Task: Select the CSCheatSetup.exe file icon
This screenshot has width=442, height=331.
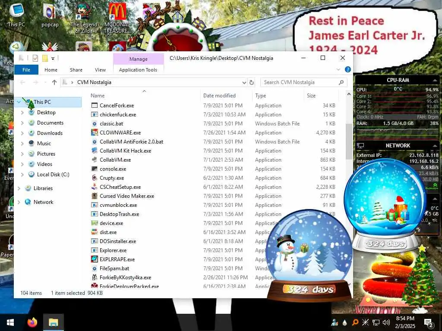Action: point(95,187)
